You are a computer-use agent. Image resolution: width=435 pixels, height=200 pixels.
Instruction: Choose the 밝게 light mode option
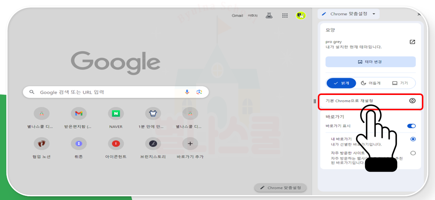coord(341,83)
